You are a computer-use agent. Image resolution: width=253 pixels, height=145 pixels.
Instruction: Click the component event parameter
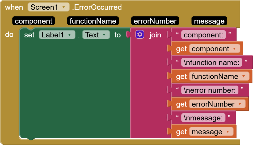pos(34,21)
